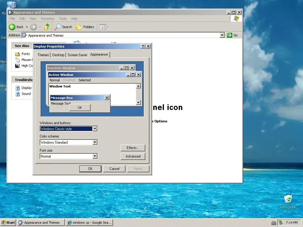Click the Normal menu item in preview
This screenshot has width=303, height=227.
pos(55,80)
